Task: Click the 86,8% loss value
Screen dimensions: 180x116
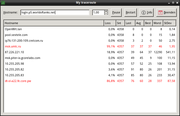Action: (111, 81)
